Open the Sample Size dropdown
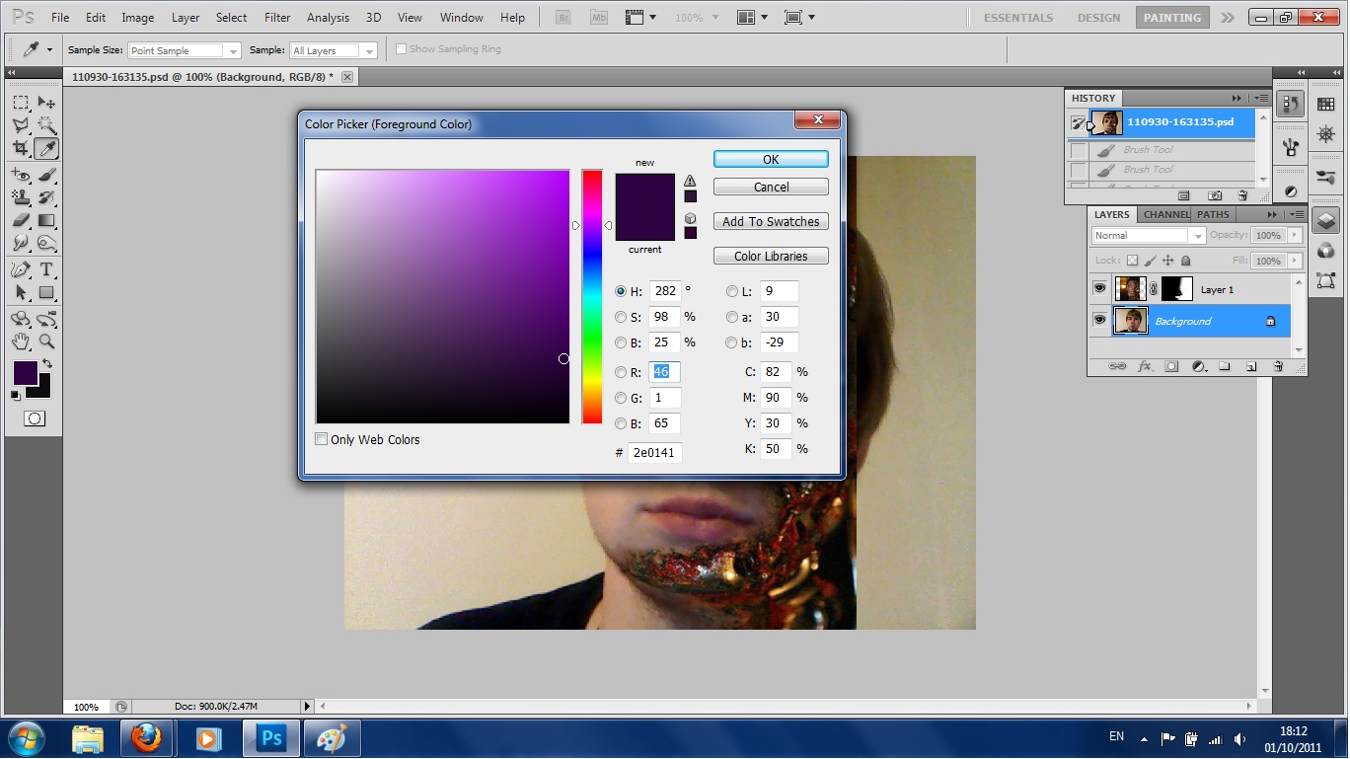 tap(185, 50)
